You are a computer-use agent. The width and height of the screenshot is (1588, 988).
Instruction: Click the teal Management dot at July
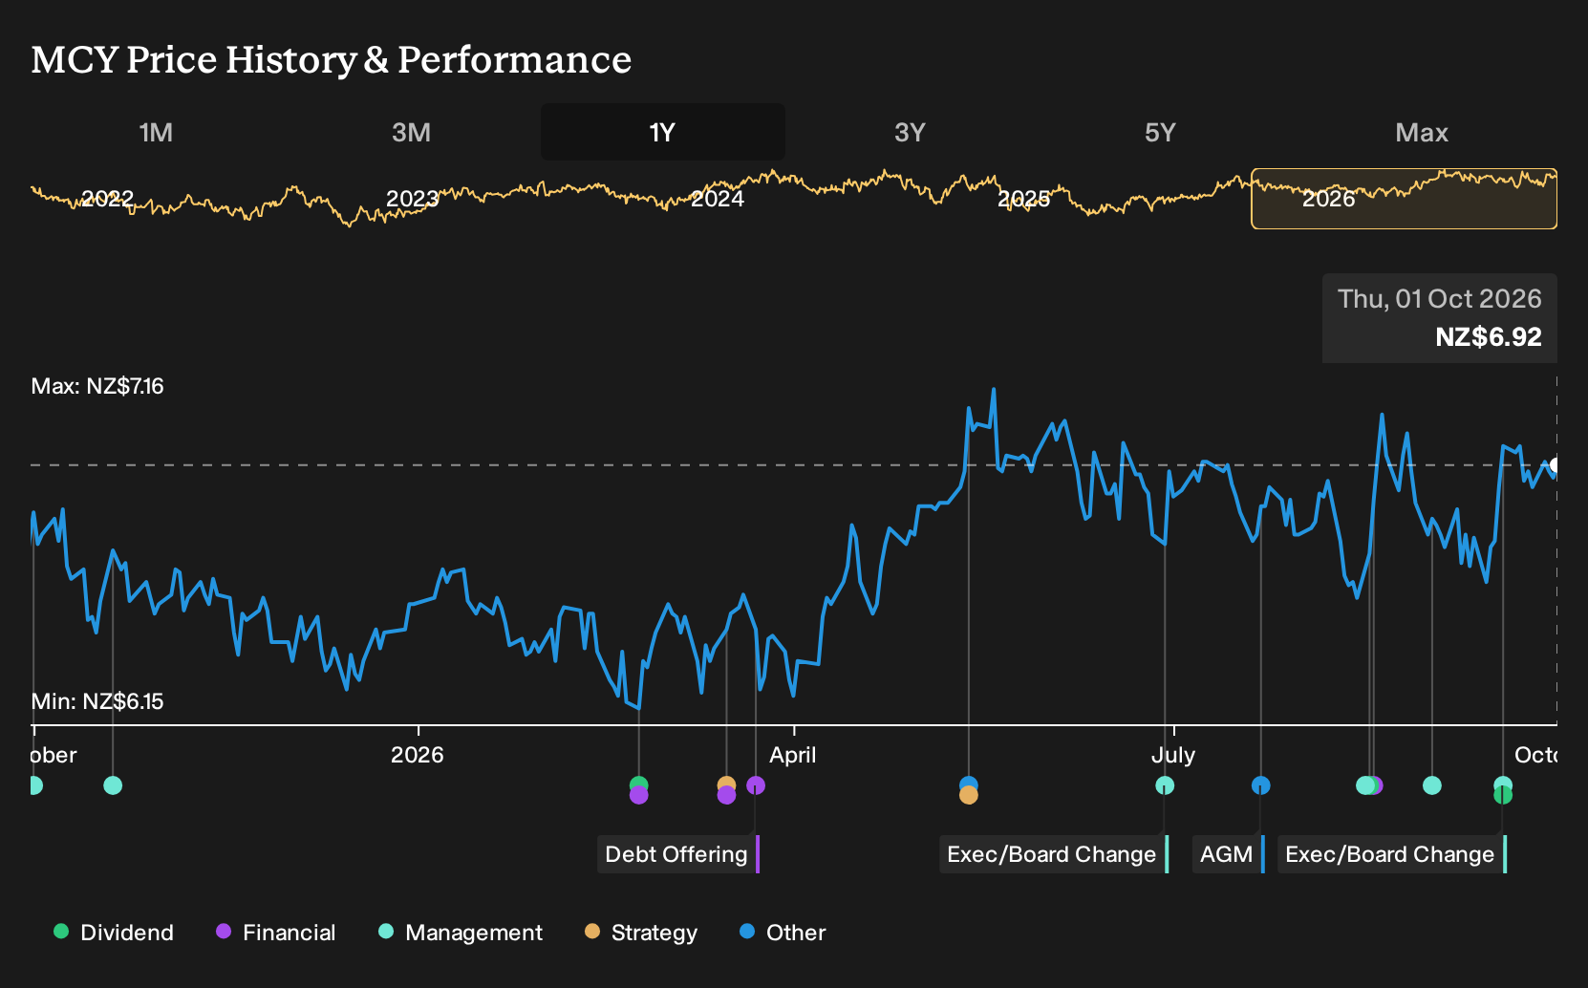1165,785
